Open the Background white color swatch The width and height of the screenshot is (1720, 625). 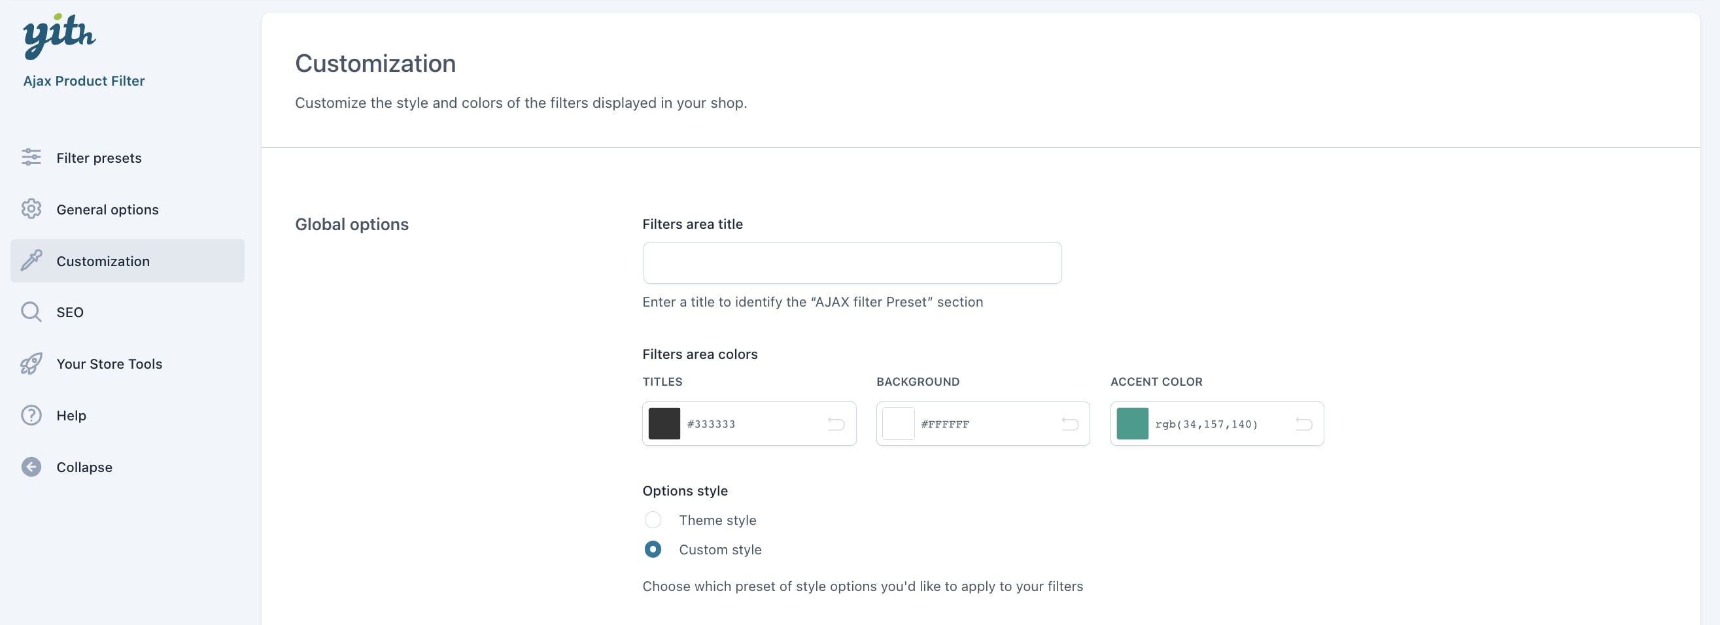[x=898, y=424]
